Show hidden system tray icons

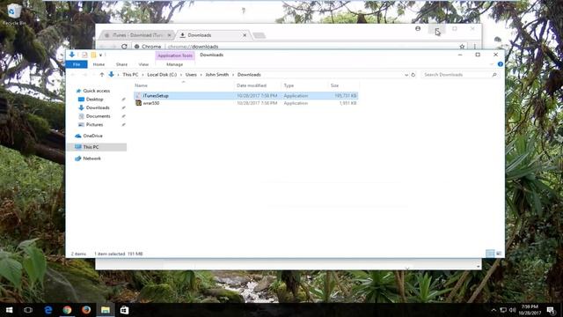point(494,310)
